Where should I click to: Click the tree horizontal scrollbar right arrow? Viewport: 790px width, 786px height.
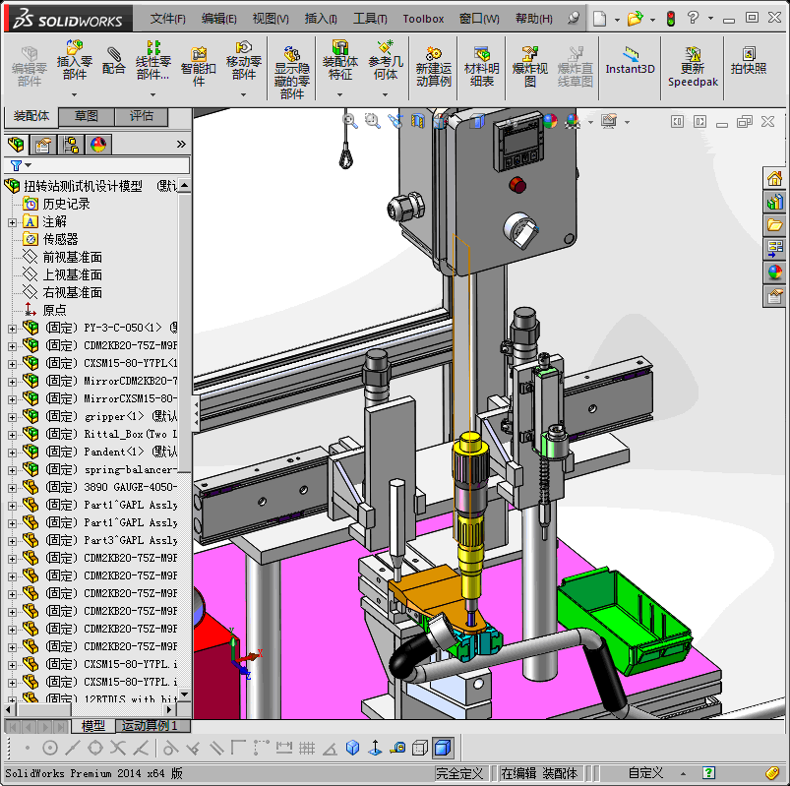tap(169, 709)
